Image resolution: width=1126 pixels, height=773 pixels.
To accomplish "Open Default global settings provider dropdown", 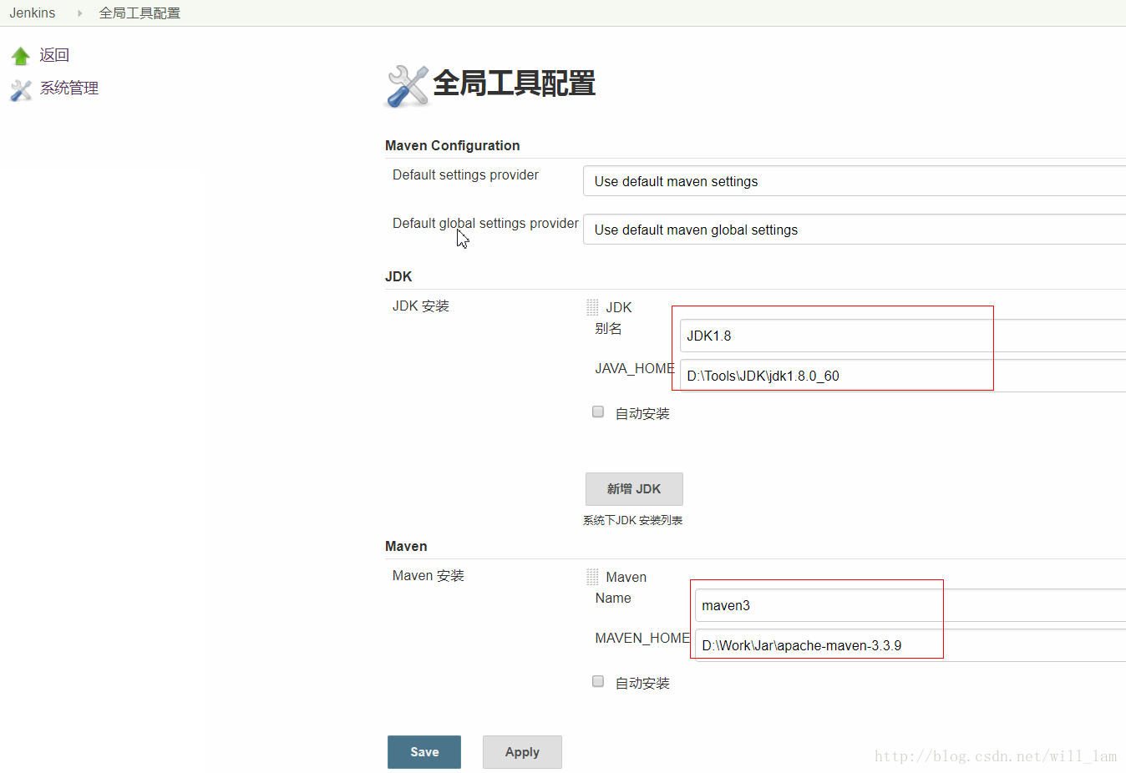I will click(x=855, y=230).
